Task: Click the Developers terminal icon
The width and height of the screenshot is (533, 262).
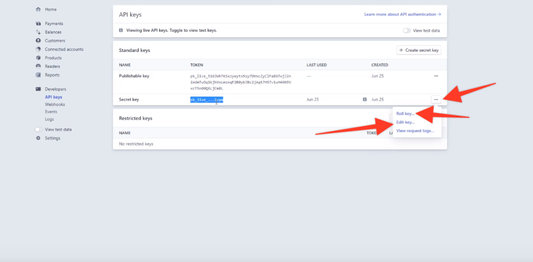Action: click(x=39, y=89)
